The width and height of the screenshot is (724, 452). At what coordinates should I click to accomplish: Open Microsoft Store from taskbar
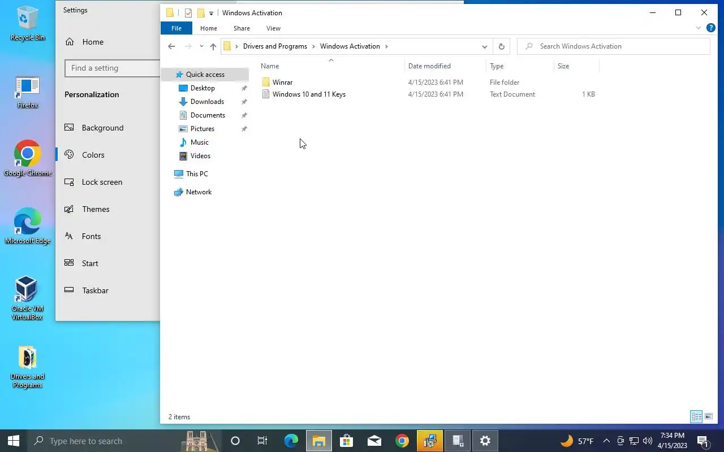[x=346, y=441]
